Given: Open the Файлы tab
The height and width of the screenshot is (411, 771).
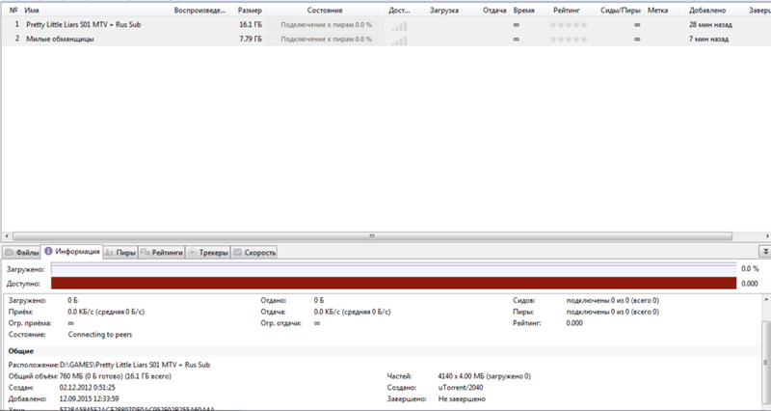Looking at the screenshot, I should click(21, 253).
